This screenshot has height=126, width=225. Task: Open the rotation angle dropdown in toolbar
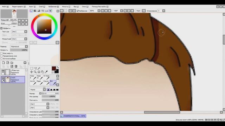pyautogui.click(x=122, y=11)
